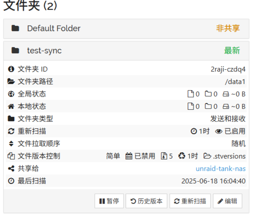Click the recycle icon in version control row

(x=182, y=156)
